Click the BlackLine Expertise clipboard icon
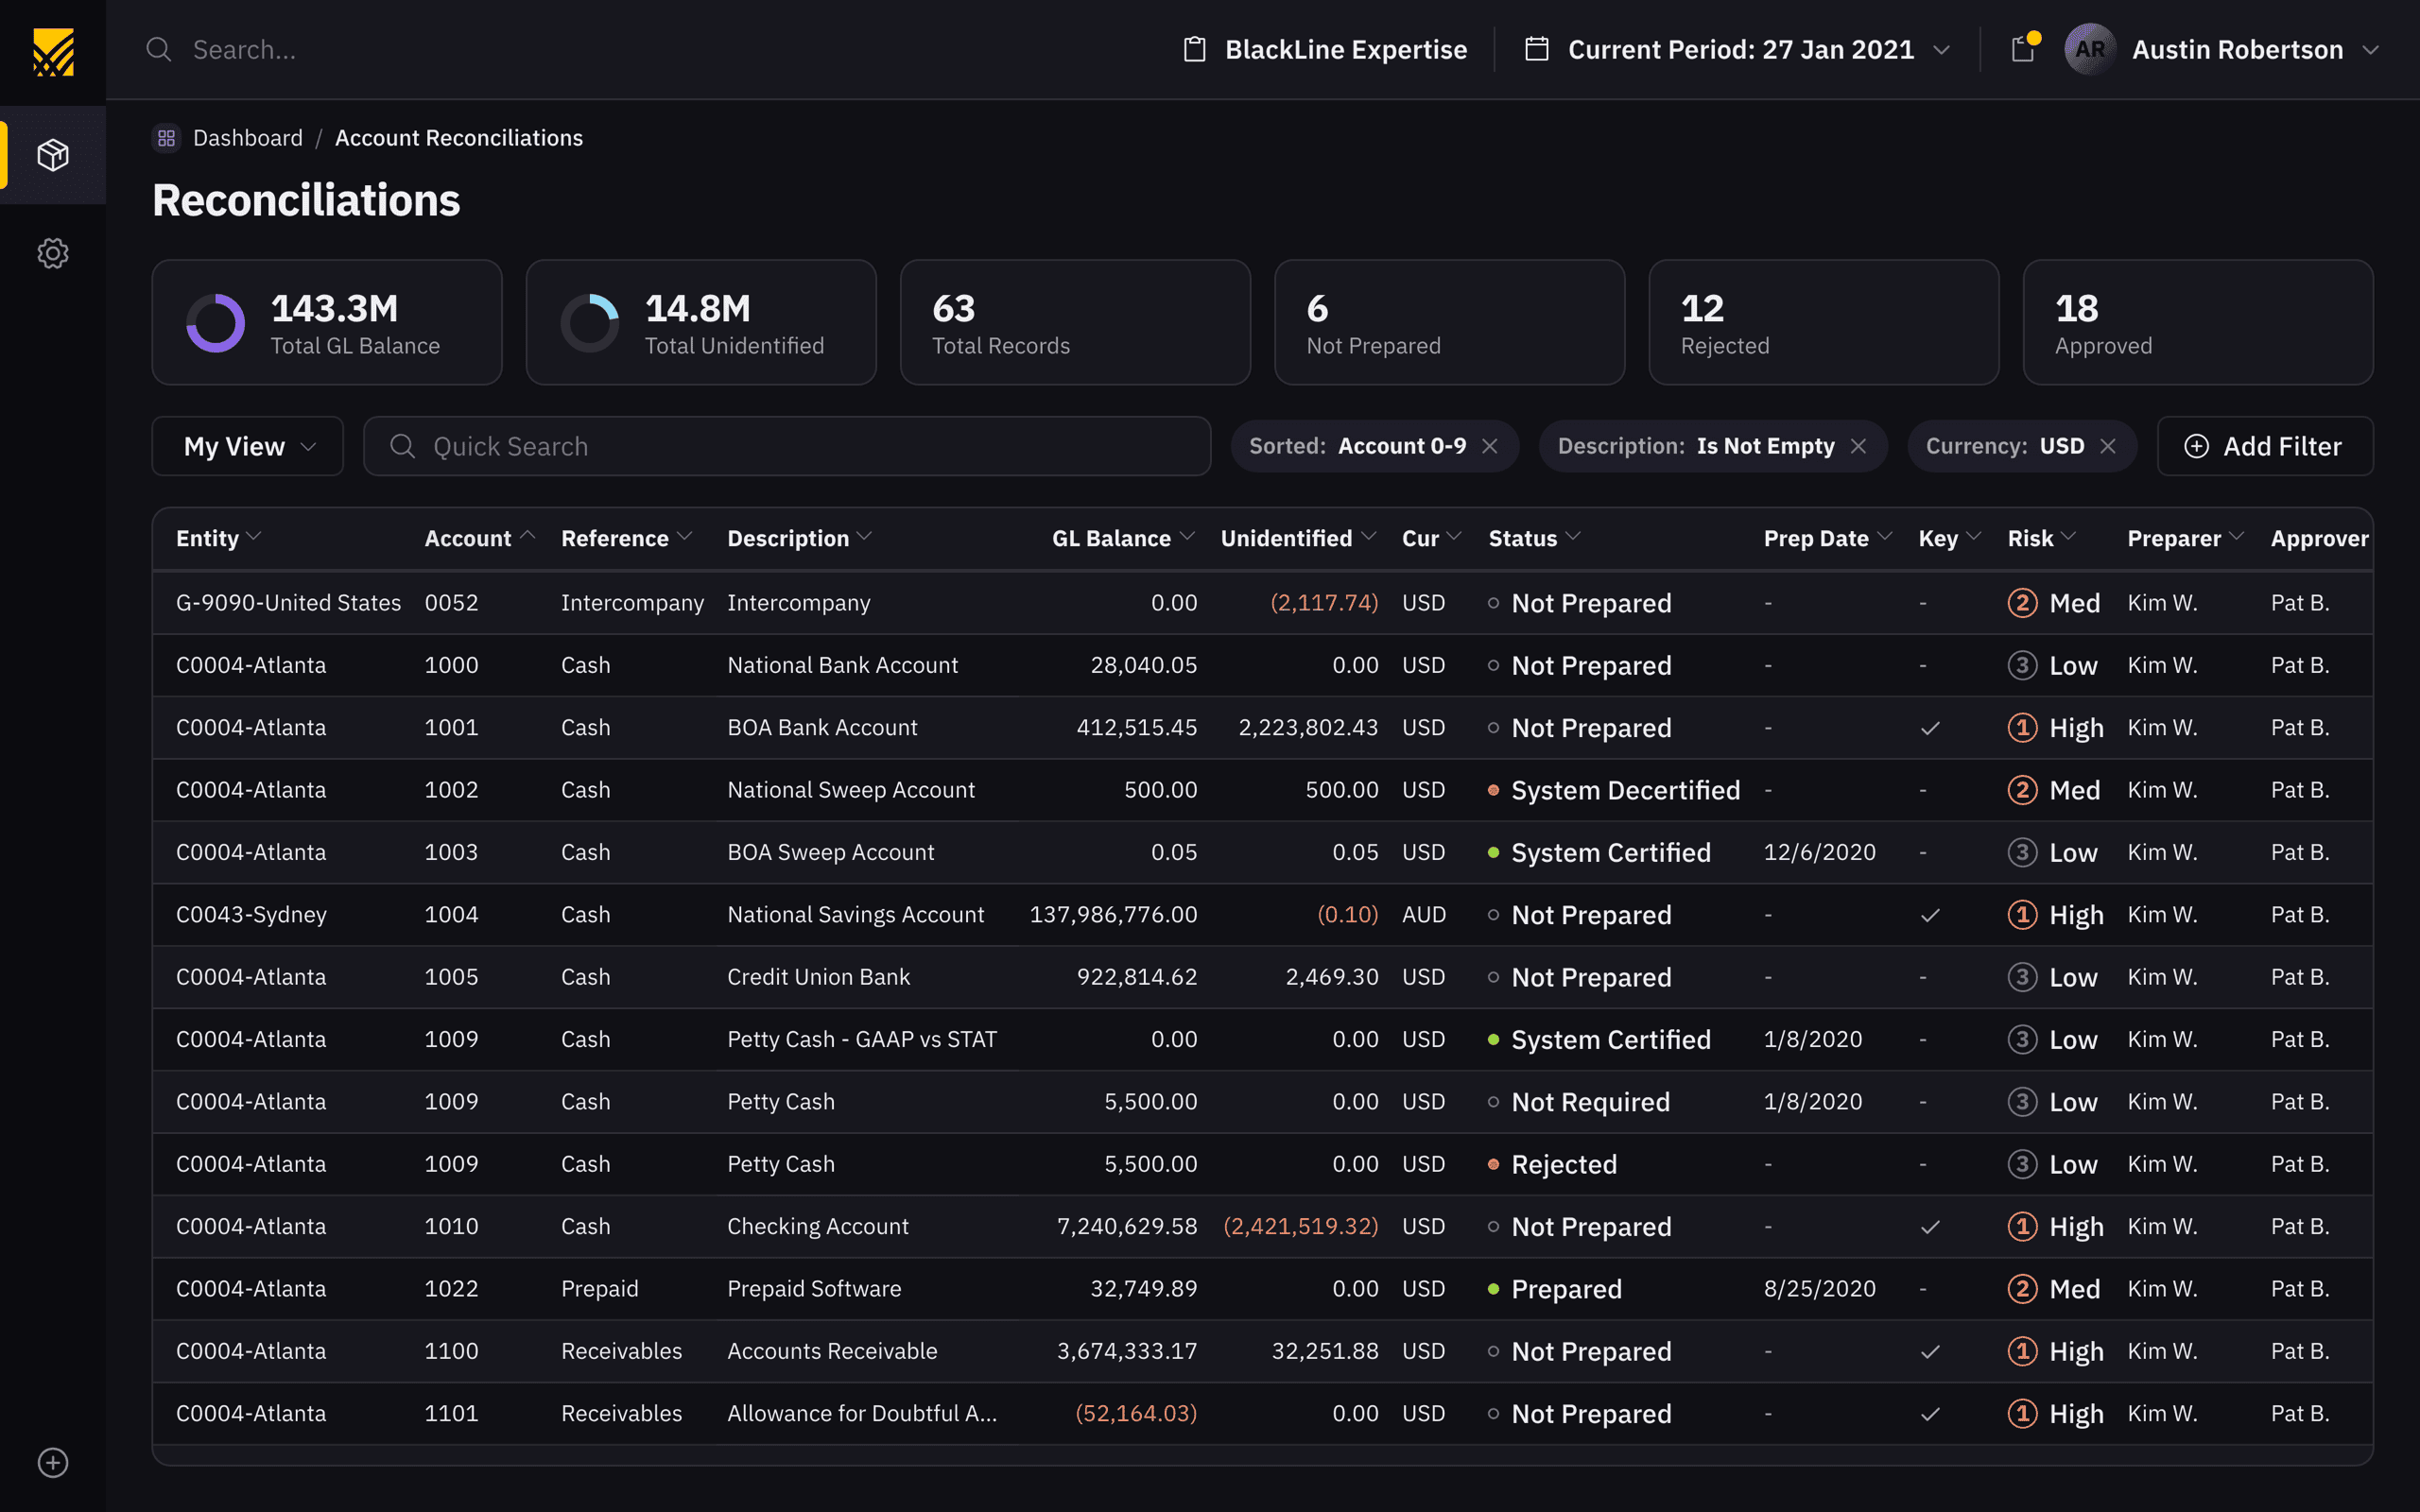 1194,49
